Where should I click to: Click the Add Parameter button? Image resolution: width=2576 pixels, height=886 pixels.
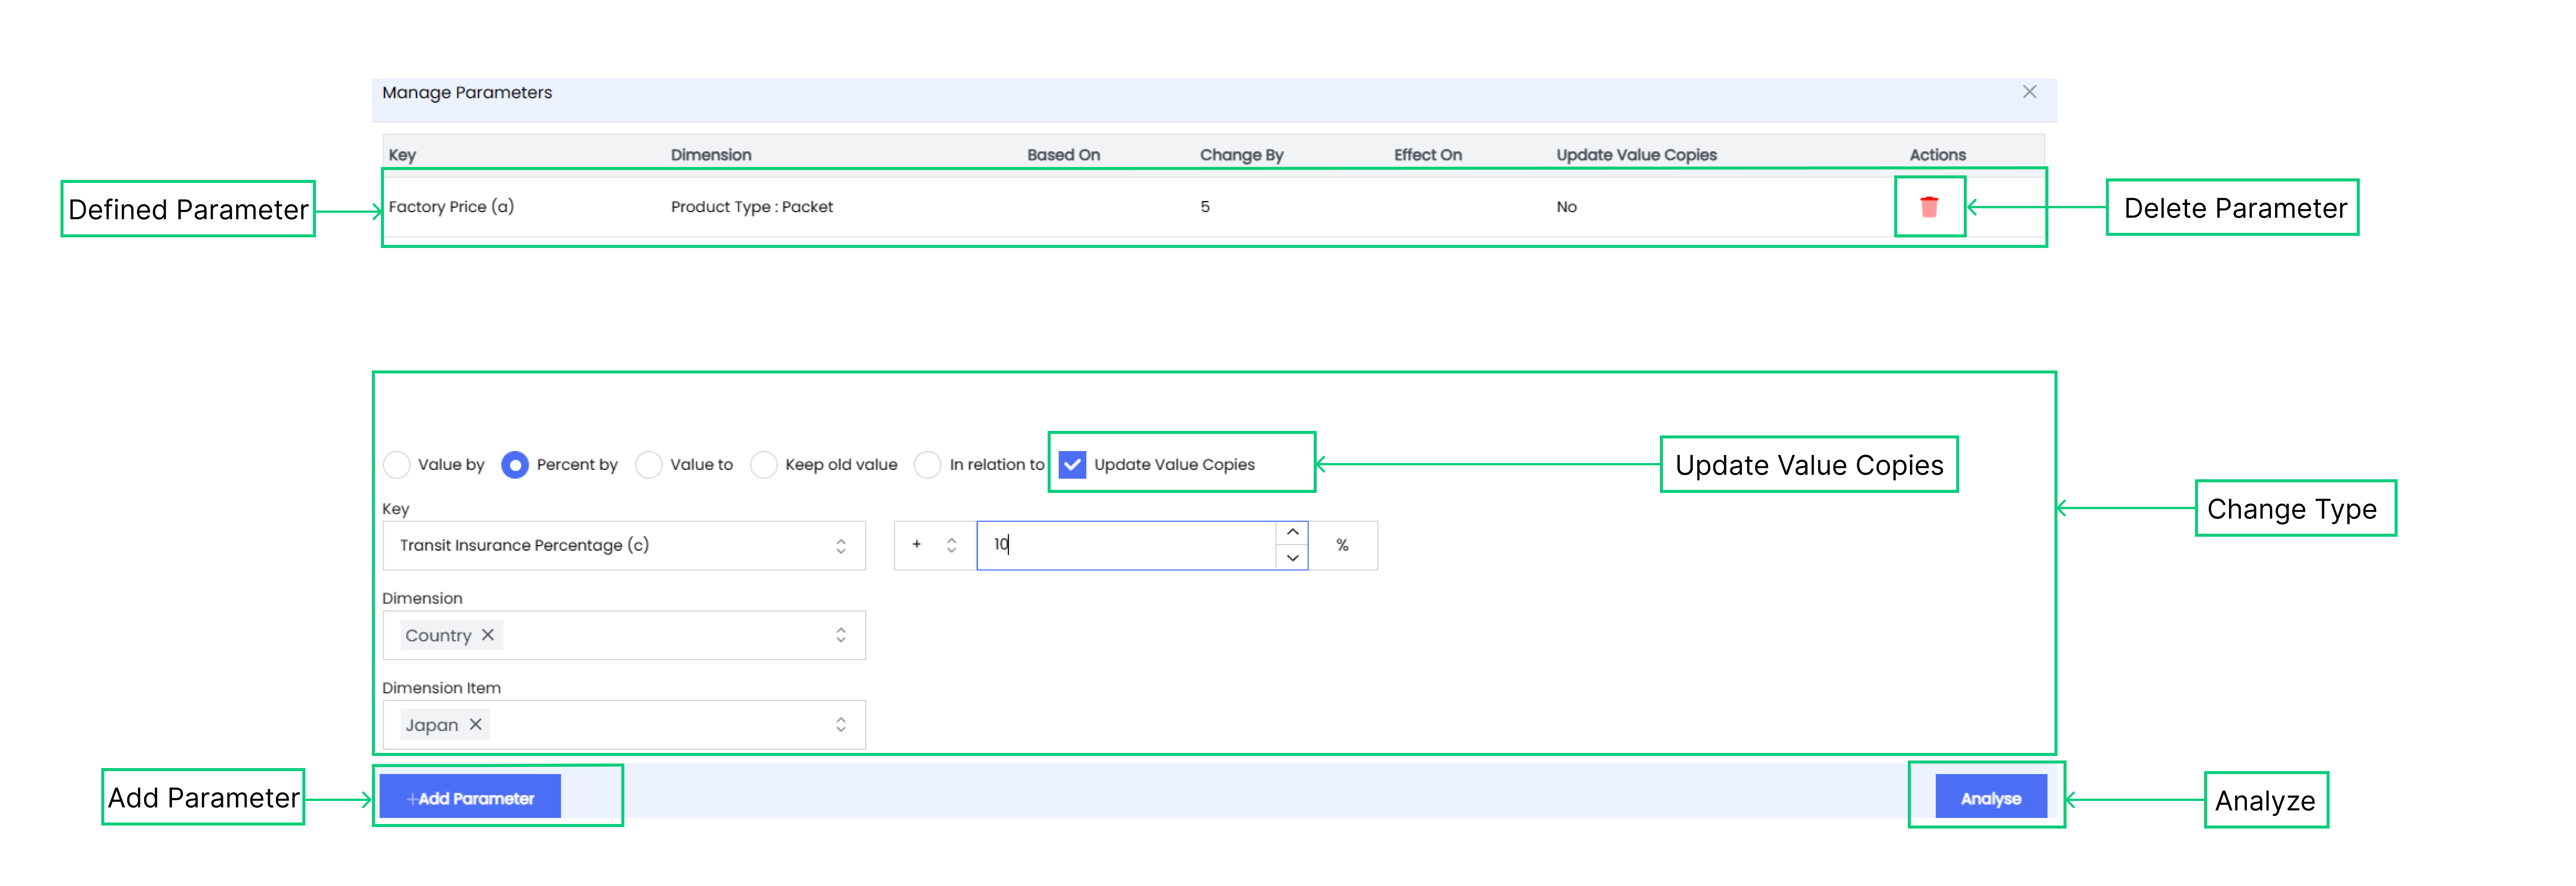coord(470,798)
